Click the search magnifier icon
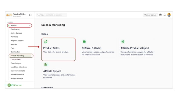178x100 pixels. coord(38,15)
